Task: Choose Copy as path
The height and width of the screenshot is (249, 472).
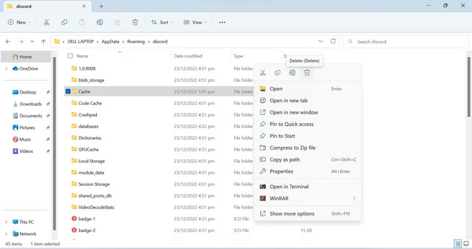Action: click(x=308, y=159)
